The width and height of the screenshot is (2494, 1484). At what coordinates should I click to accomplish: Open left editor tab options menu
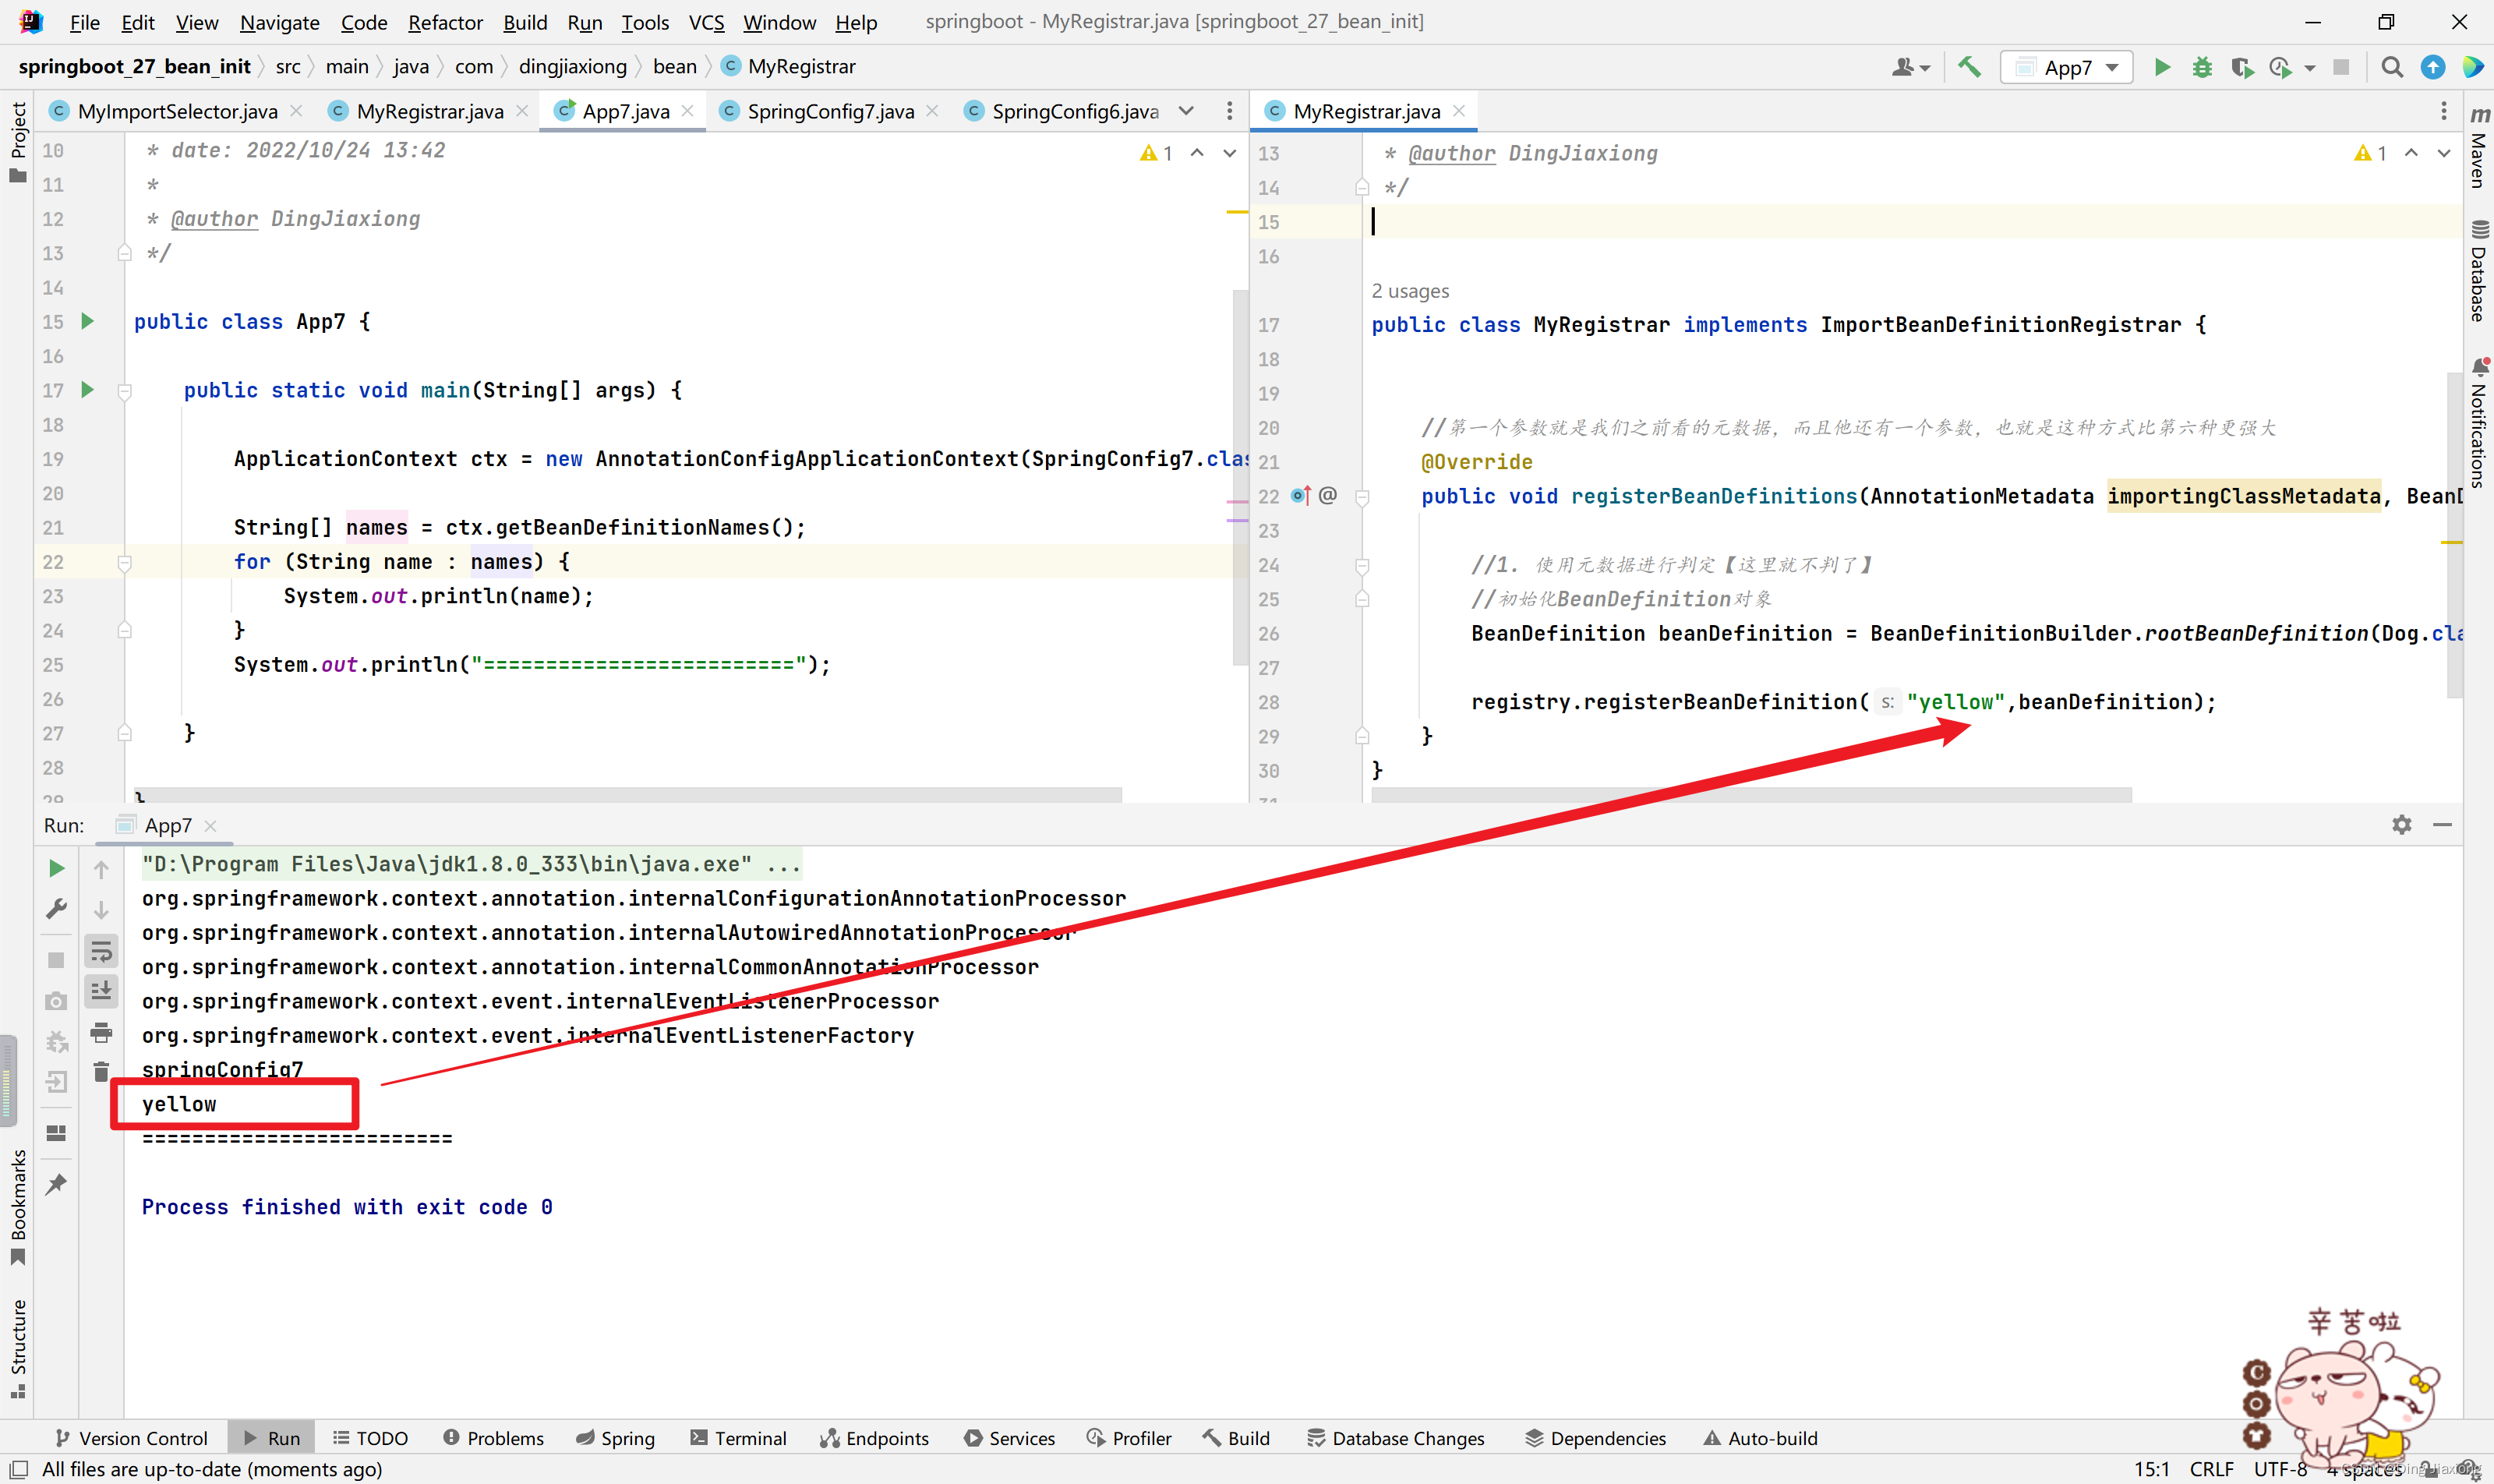click(x=1229, y=111)
